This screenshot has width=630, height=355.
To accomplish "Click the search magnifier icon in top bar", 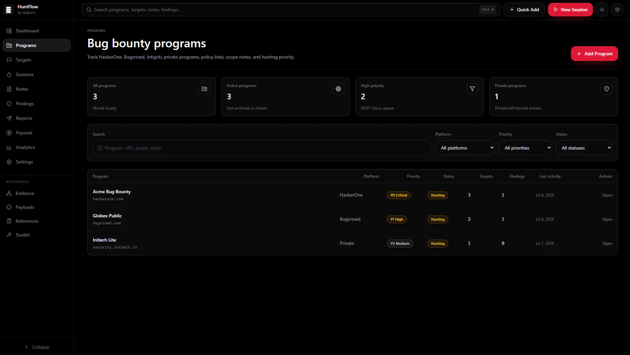I will pyautogui.click(x=89, y=10).
